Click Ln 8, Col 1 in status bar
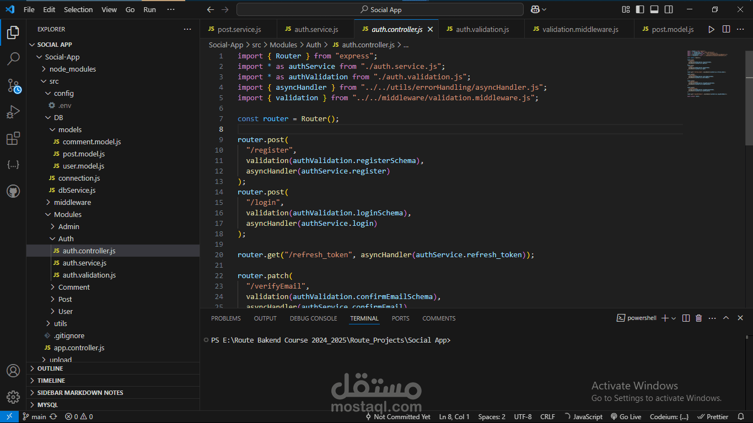Screen dimensions: 753x423 coord(454,417)
